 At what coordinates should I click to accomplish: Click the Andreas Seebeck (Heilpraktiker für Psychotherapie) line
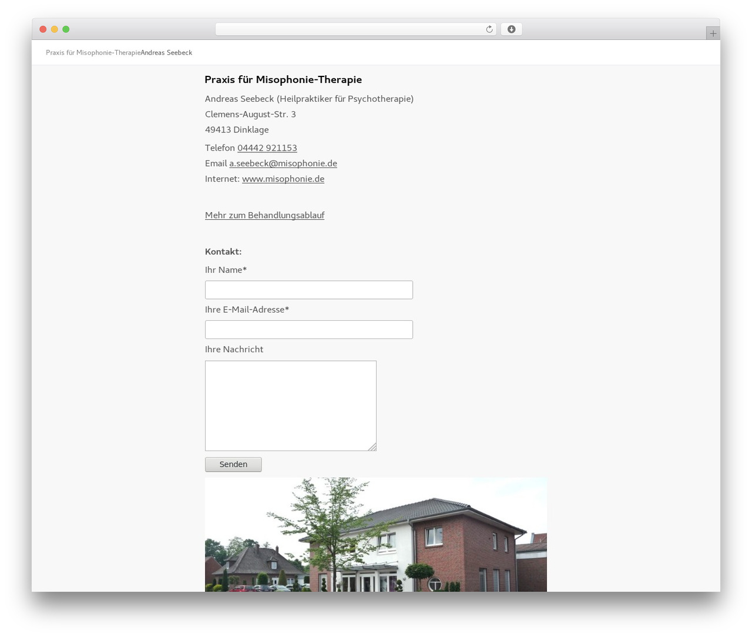click(x=309, y=99)
